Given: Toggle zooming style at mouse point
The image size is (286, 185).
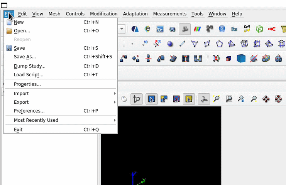Looking at the screenshot, I should [x=137, y=99].
